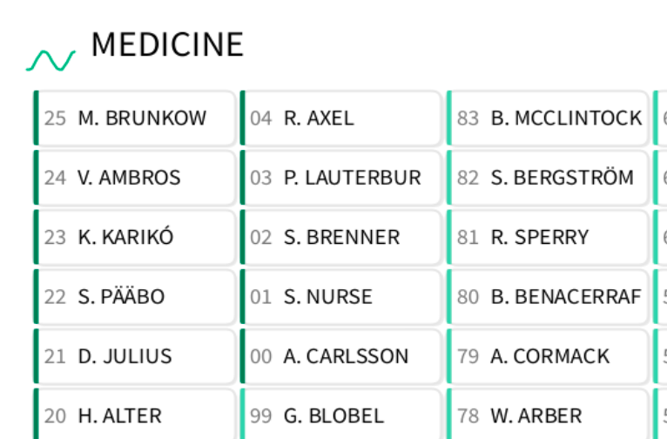Click the Medicine section heading
The width and height of the screenshot is (667, 439).
pyautogui.click(x=167, y=45)
